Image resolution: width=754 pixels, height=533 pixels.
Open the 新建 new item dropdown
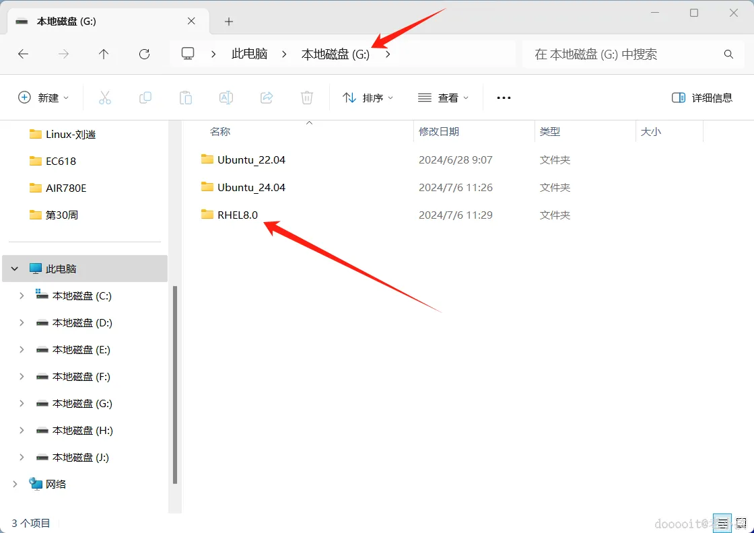click(x=44, y=98)
